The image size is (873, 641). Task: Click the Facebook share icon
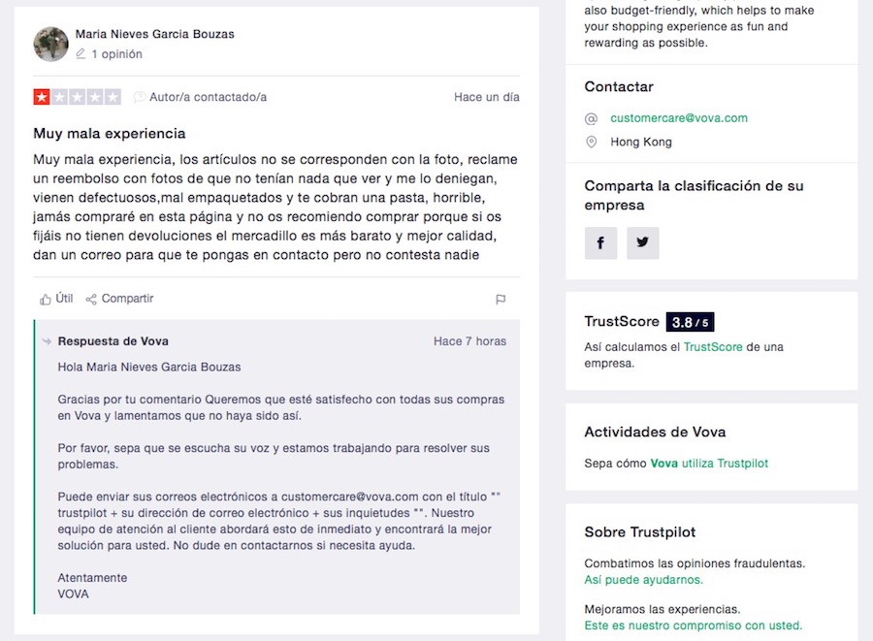click(x=600, y=243)
